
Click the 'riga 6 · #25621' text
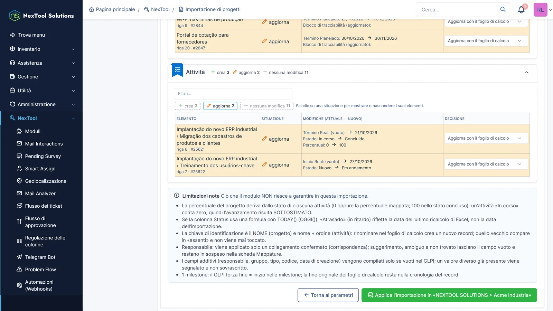tap(190, 149)
